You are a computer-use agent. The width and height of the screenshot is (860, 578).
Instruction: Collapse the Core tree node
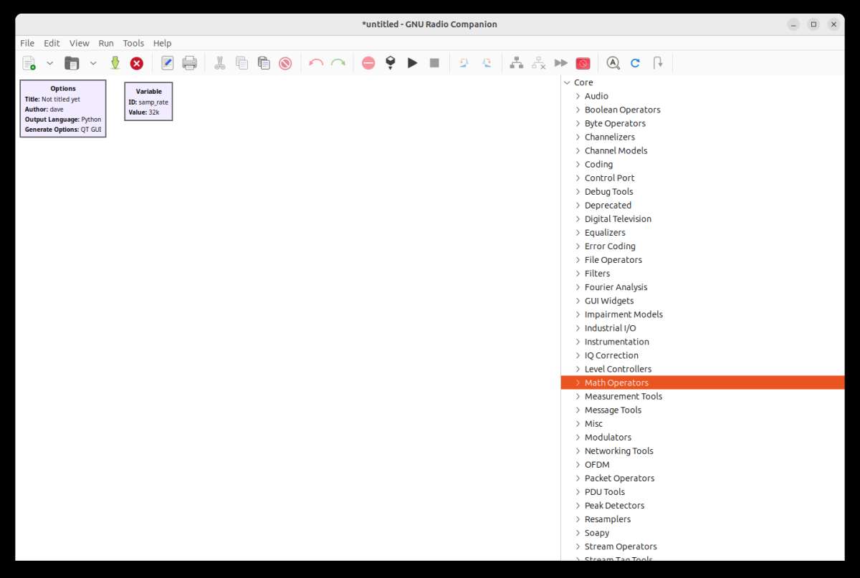[x=567, y=82]
